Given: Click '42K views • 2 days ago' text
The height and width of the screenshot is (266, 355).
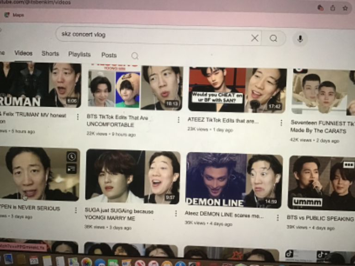Looking at the screenshot, I should pos(315,140).
